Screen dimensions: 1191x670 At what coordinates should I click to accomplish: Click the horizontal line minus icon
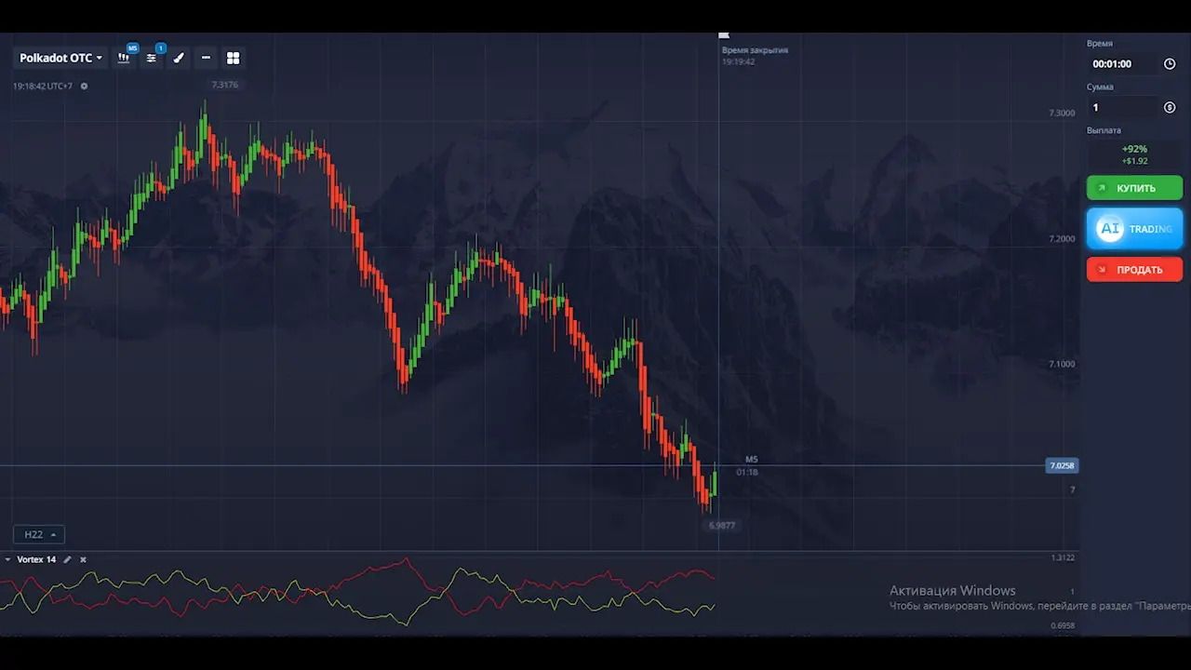206,58
